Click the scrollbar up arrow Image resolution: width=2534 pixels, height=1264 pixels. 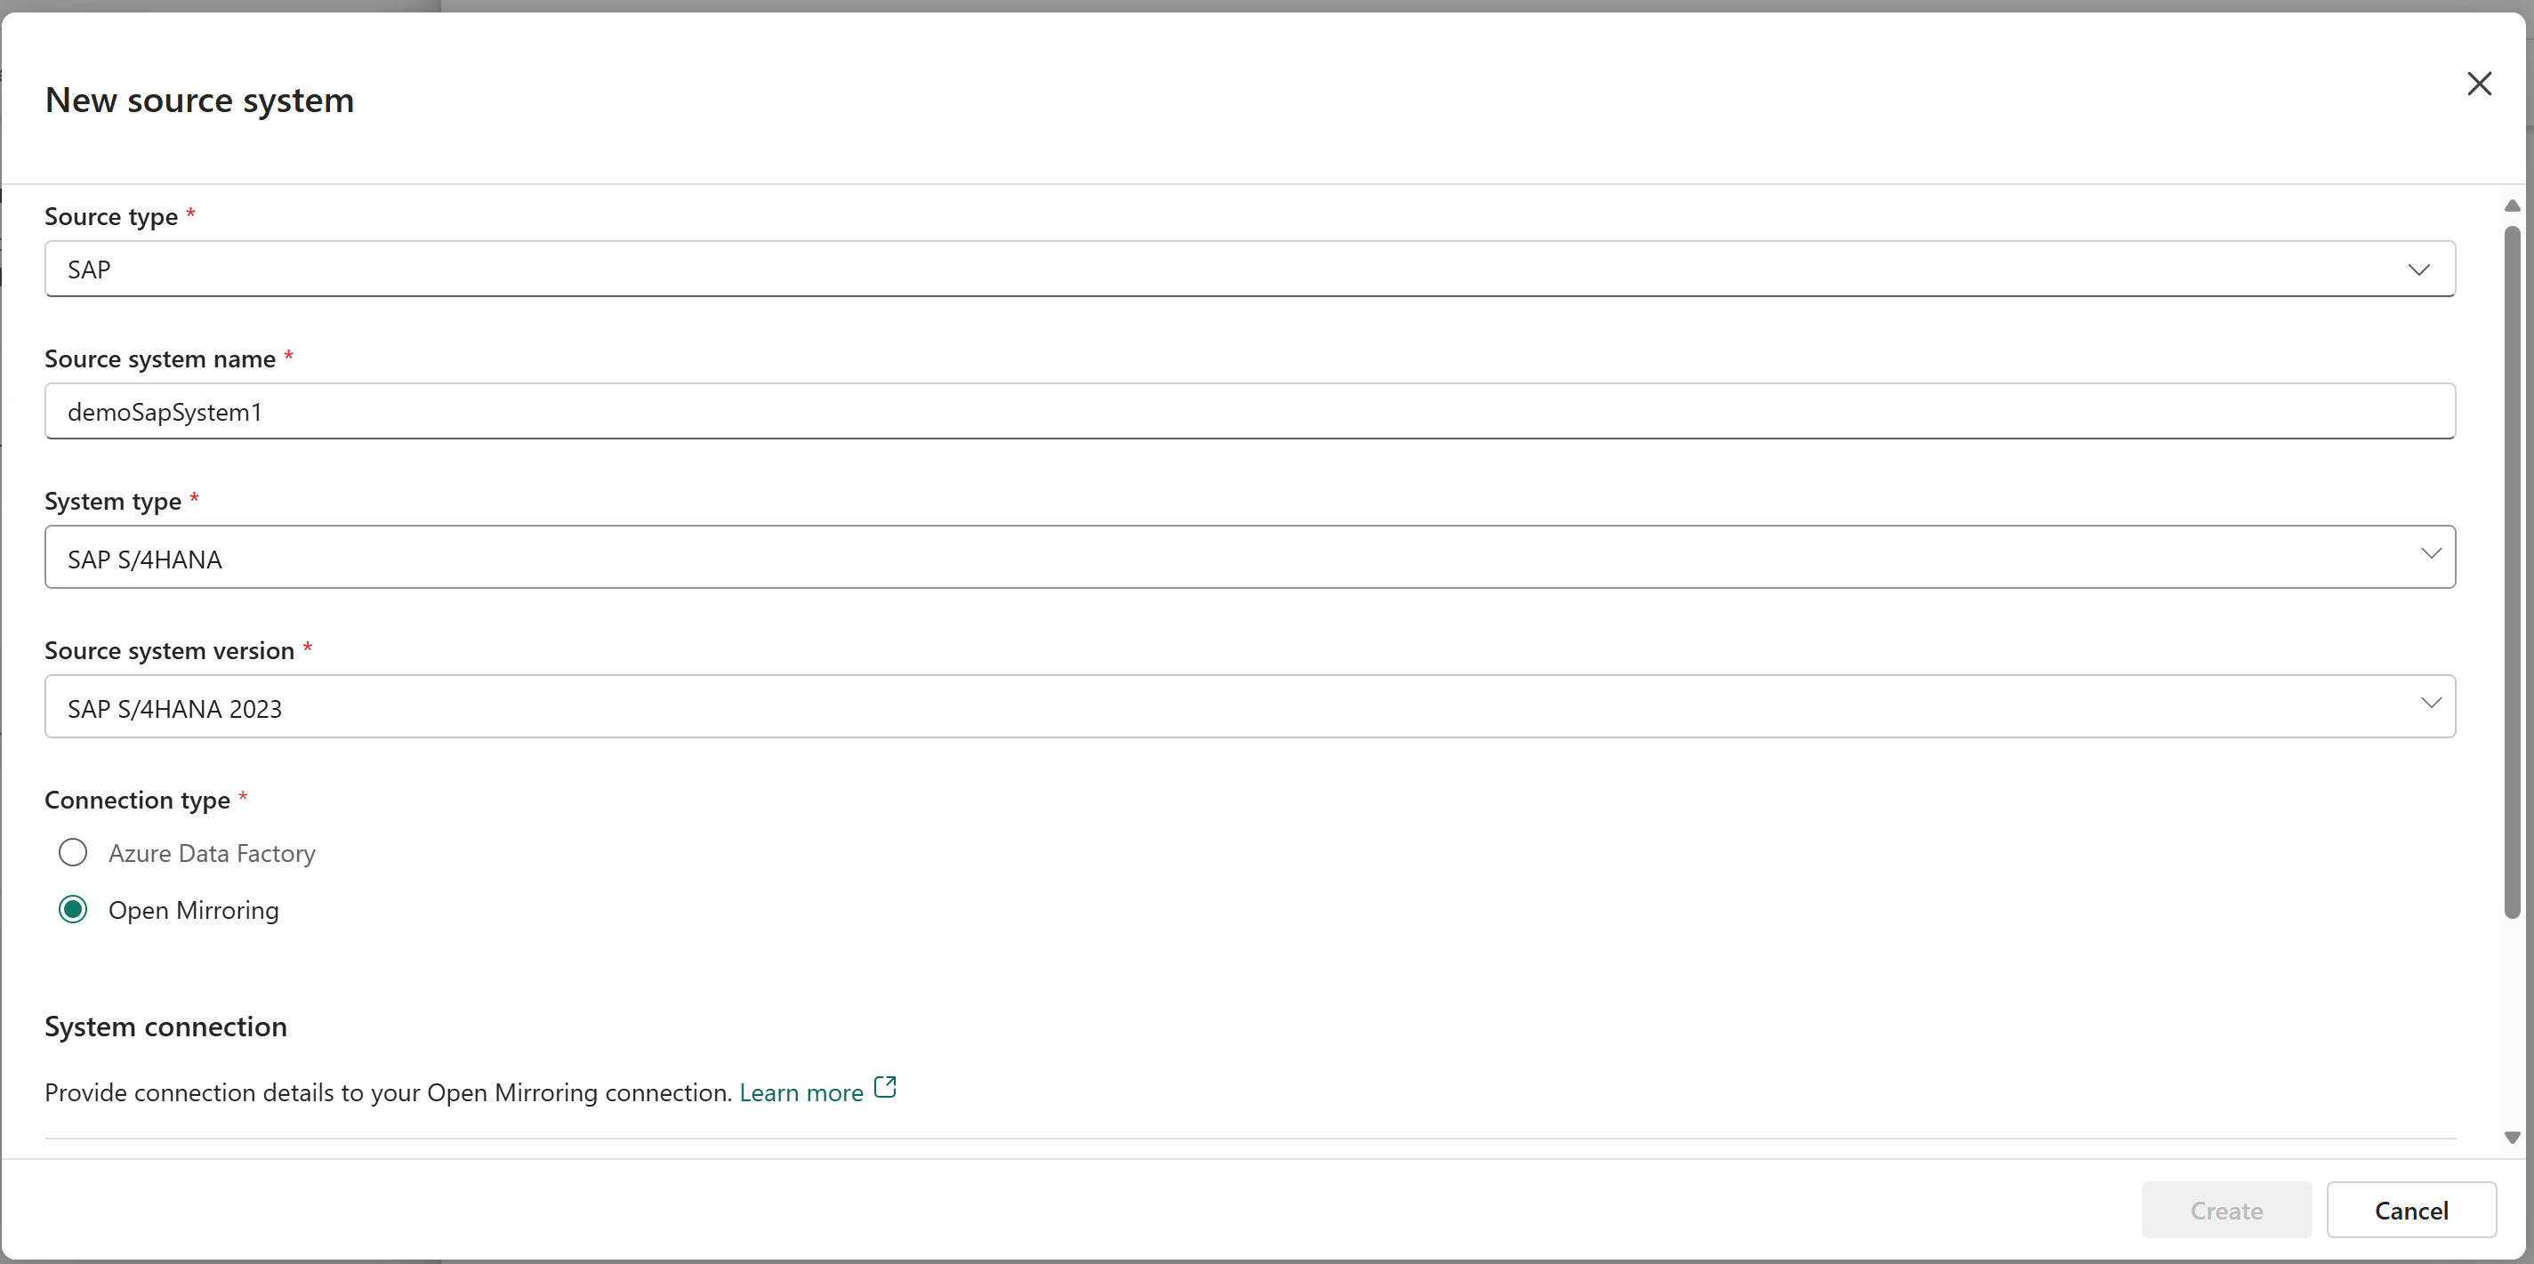(2512, 205)
